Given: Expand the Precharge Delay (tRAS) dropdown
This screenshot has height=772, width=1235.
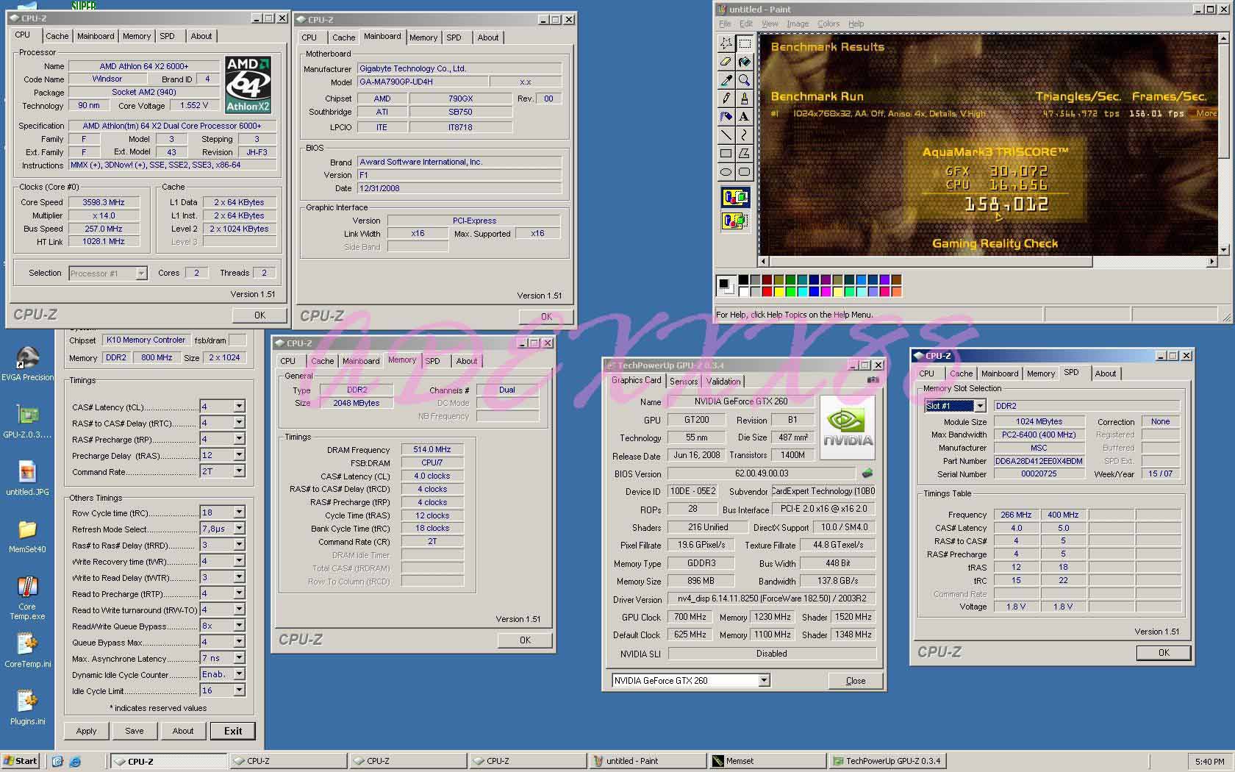Looking at the screenshot, I should [x=239, y=455].
